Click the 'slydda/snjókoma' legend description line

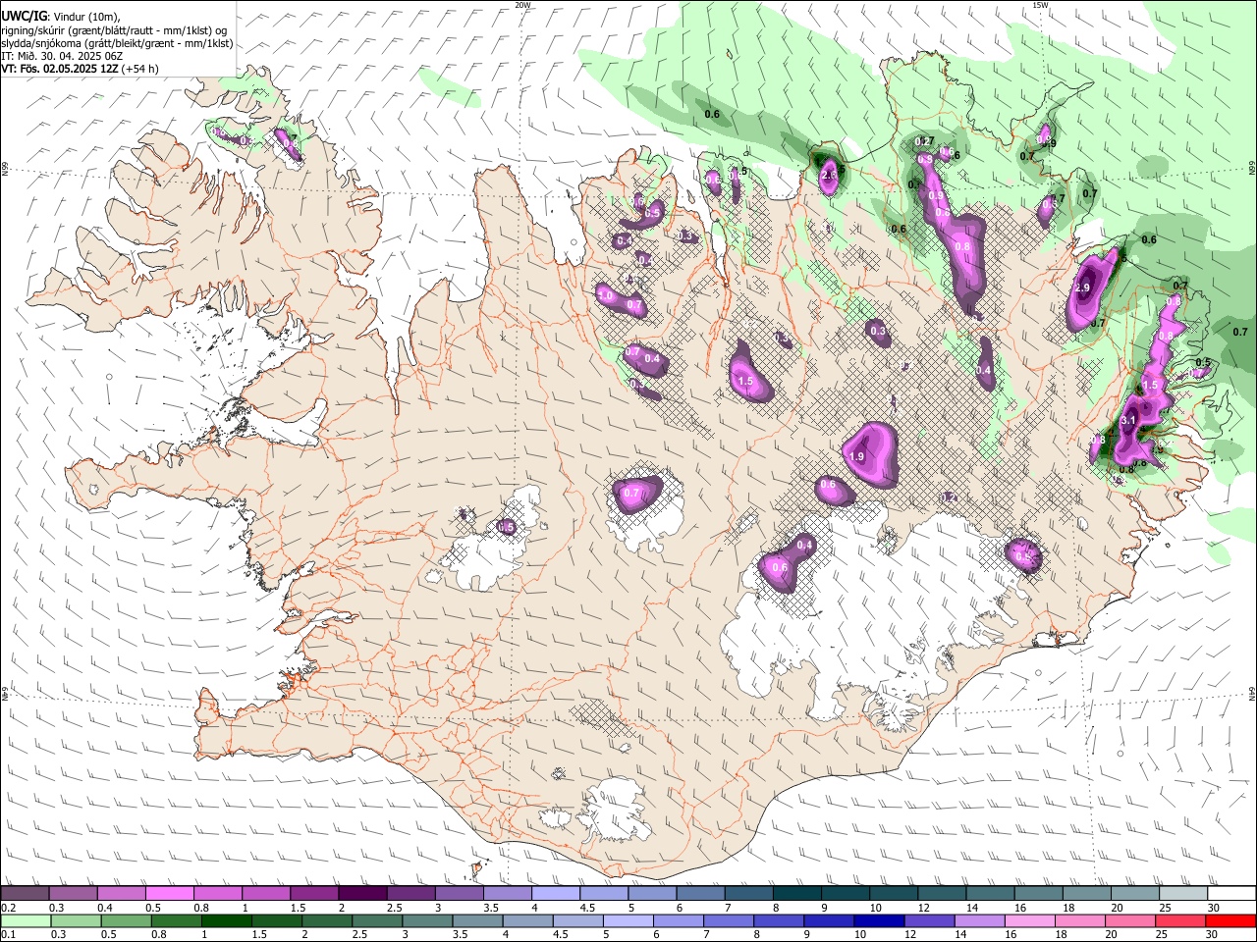[x=117, y=42]
